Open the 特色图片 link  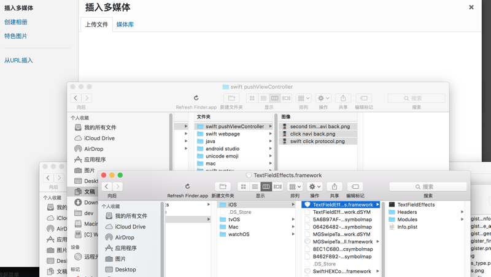(16, 36)
